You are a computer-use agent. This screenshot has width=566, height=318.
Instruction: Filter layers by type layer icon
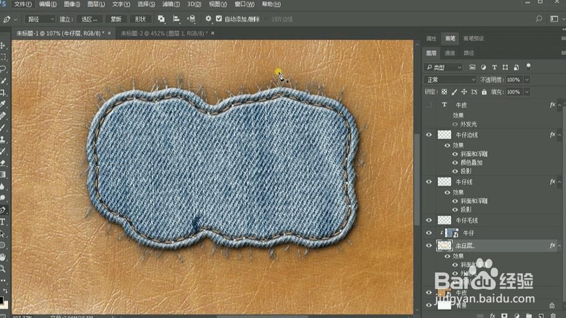pos(495,67)
